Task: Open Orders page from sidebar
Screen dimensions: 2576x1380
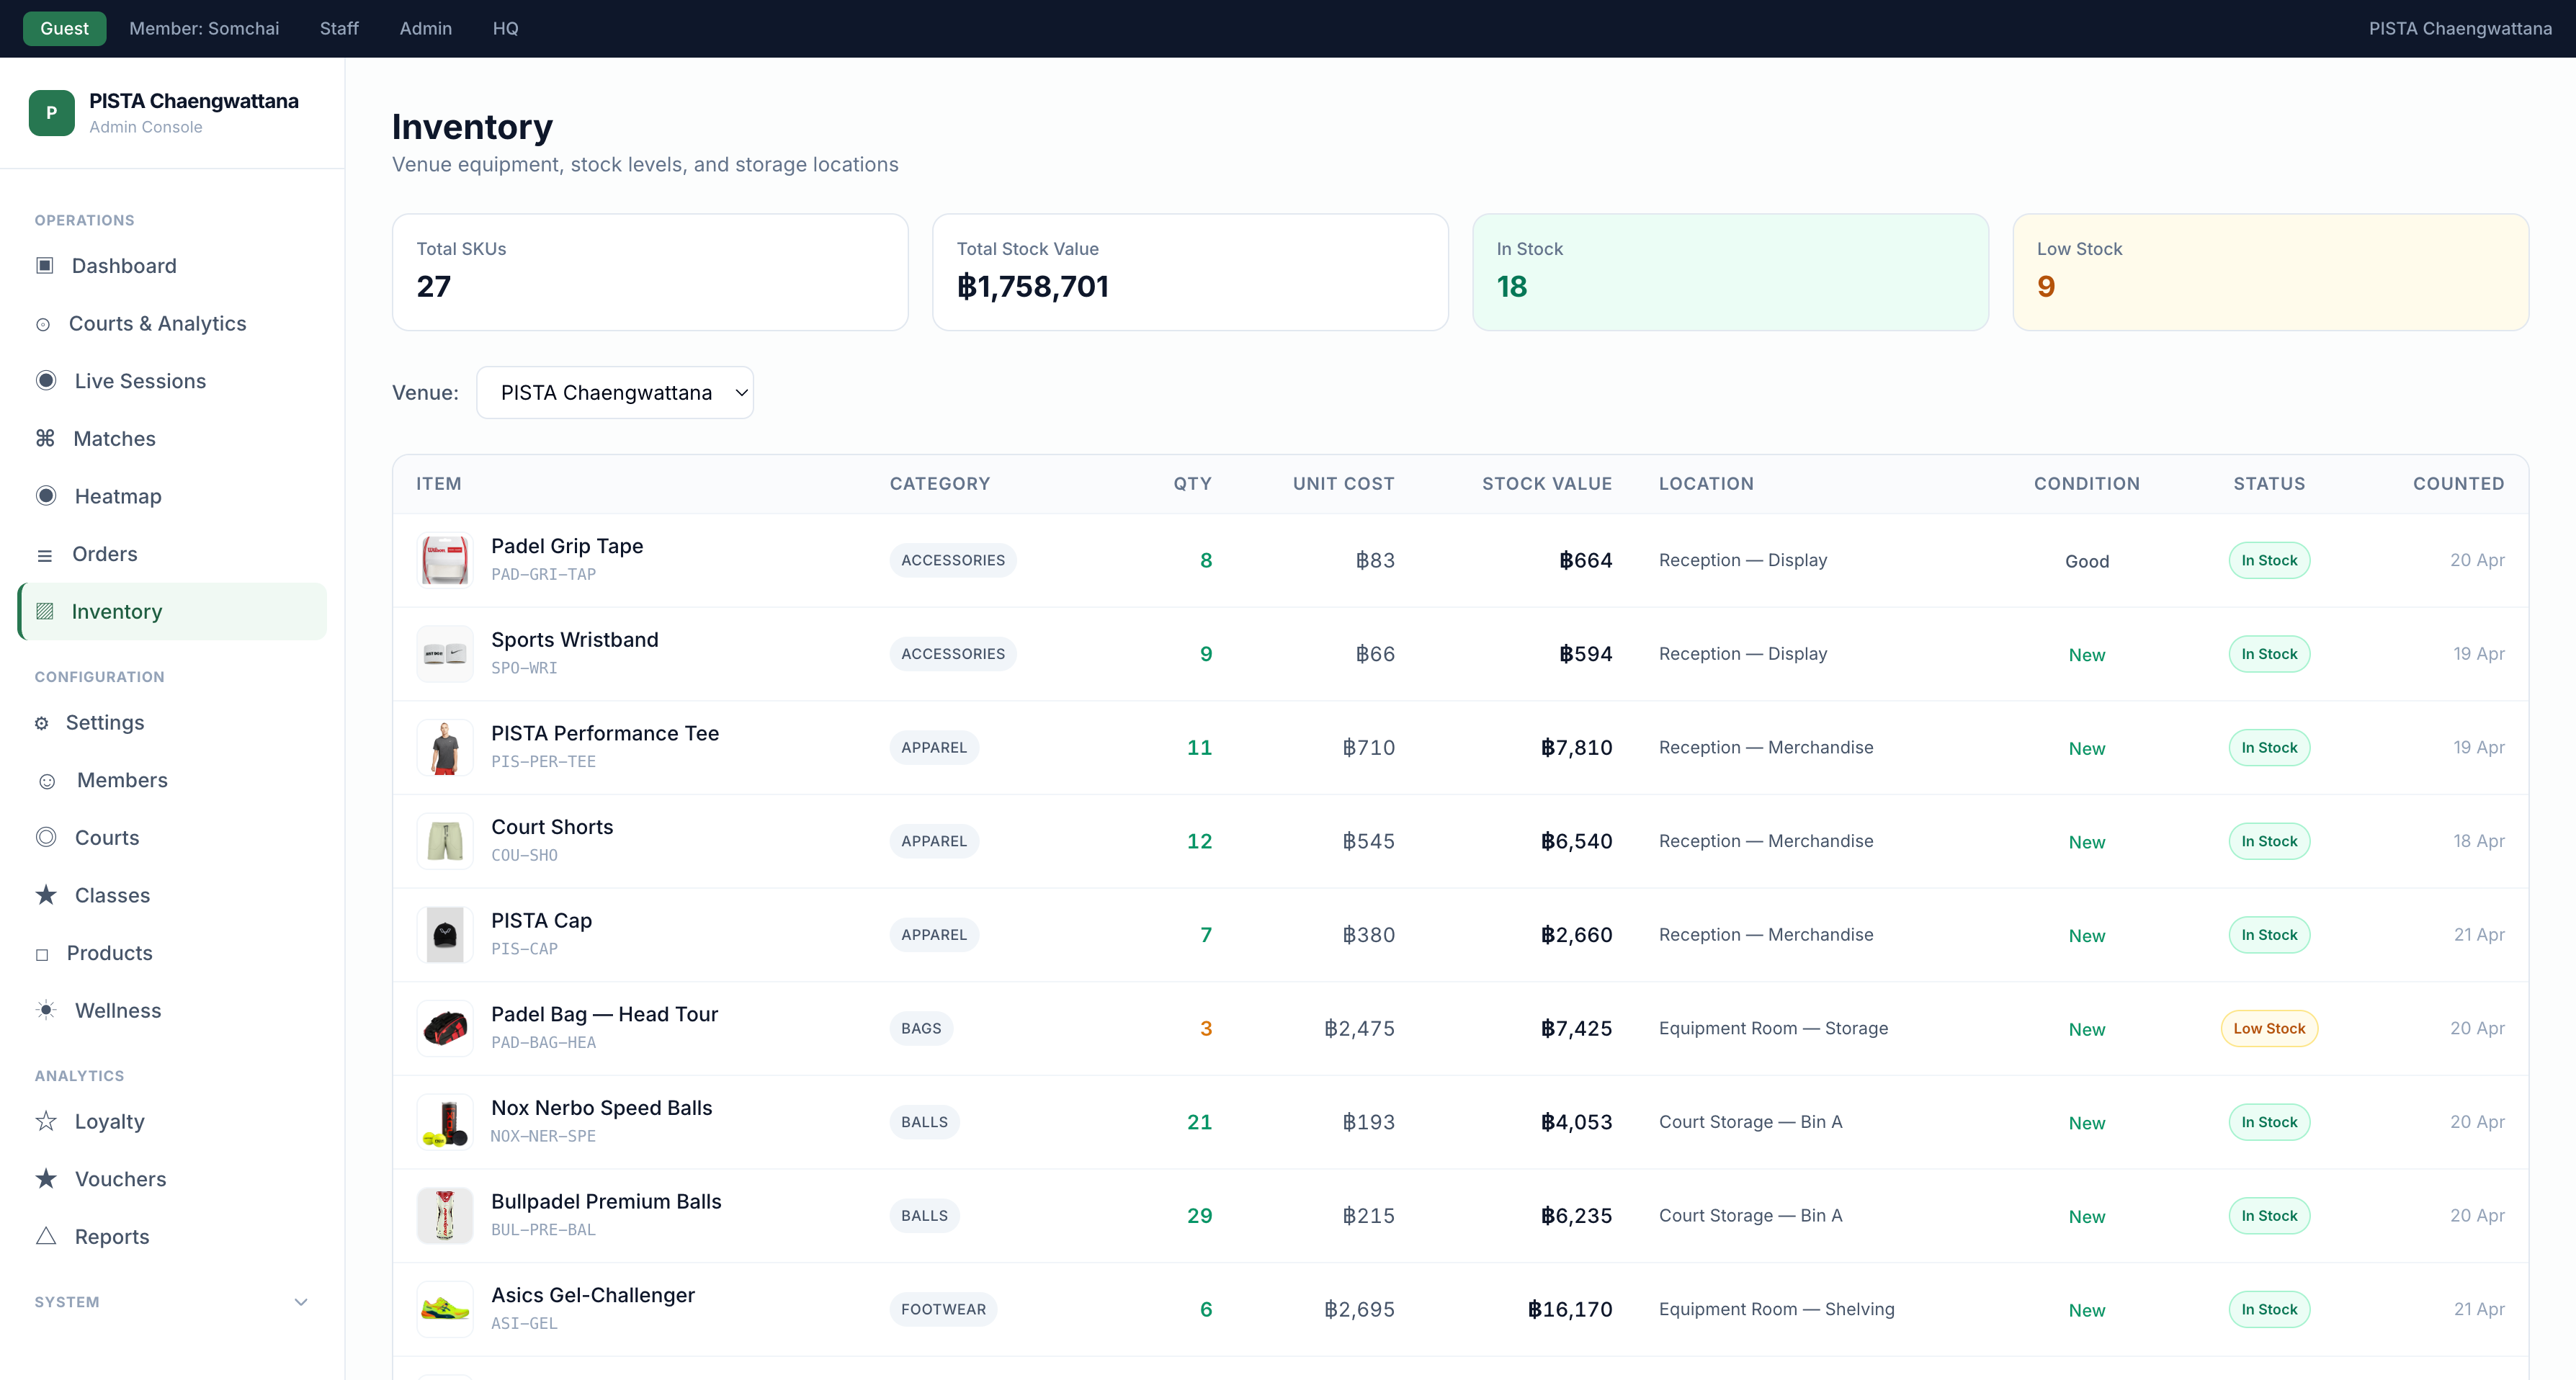Action: click(104, 554)
